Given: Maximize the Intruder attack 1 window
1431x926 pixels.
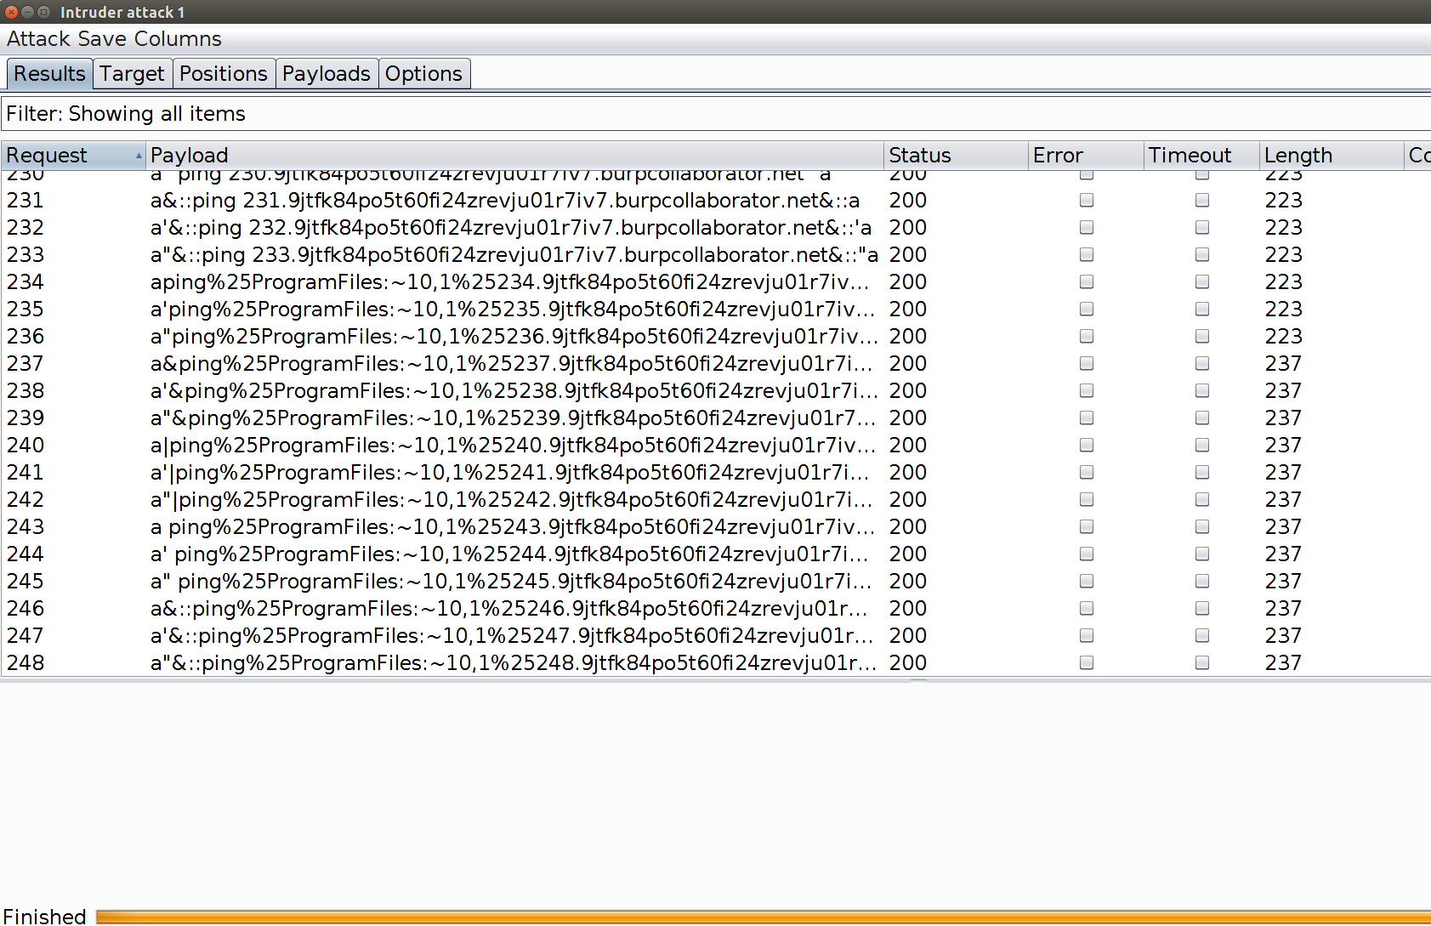Looking at the screenshot, I should coord(43,12).
